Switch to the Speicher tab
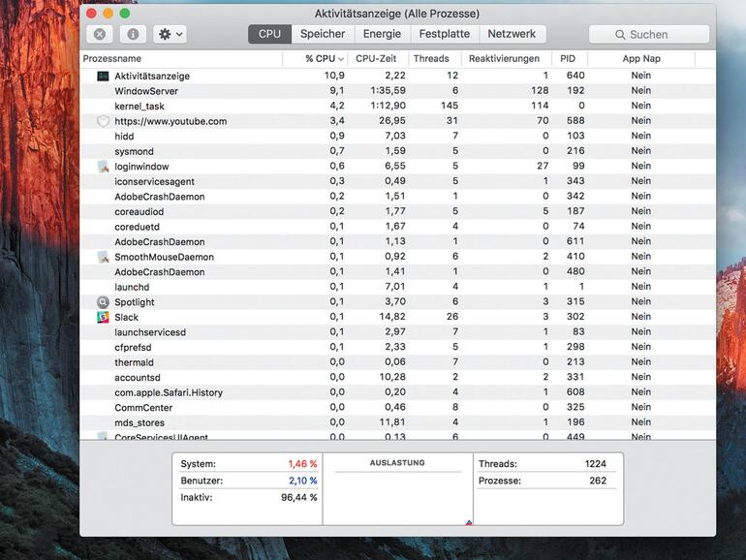This screenshot has width=746, height=560. (x=323, y=34)
